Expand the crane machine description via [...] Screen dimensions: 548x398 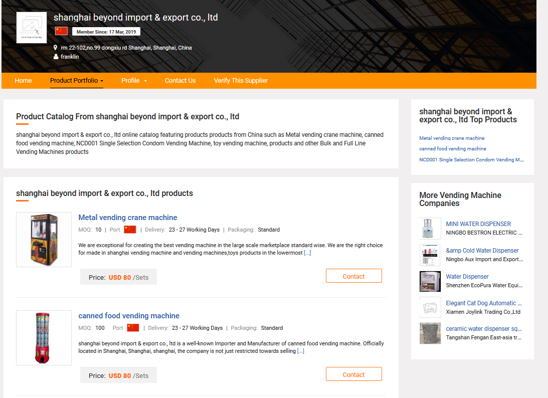pyautogui.click(x=307, y=253)
